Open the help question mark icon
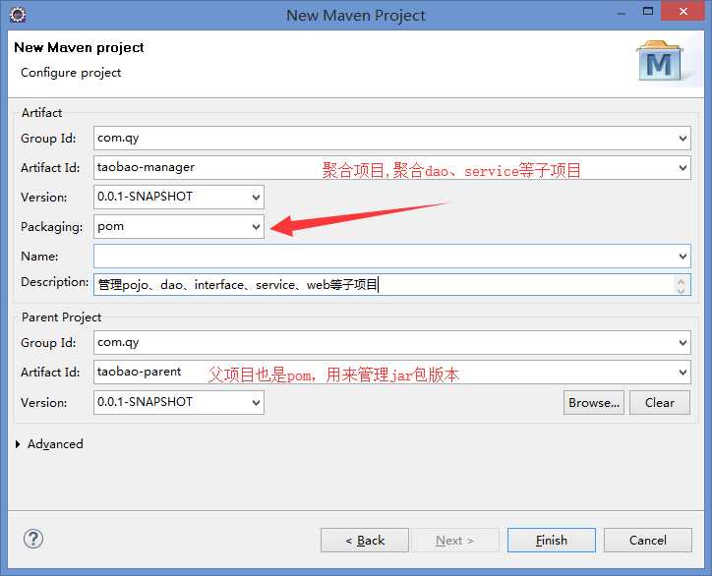The width and height of the screenshot is (712, 576). click(33, 539)
